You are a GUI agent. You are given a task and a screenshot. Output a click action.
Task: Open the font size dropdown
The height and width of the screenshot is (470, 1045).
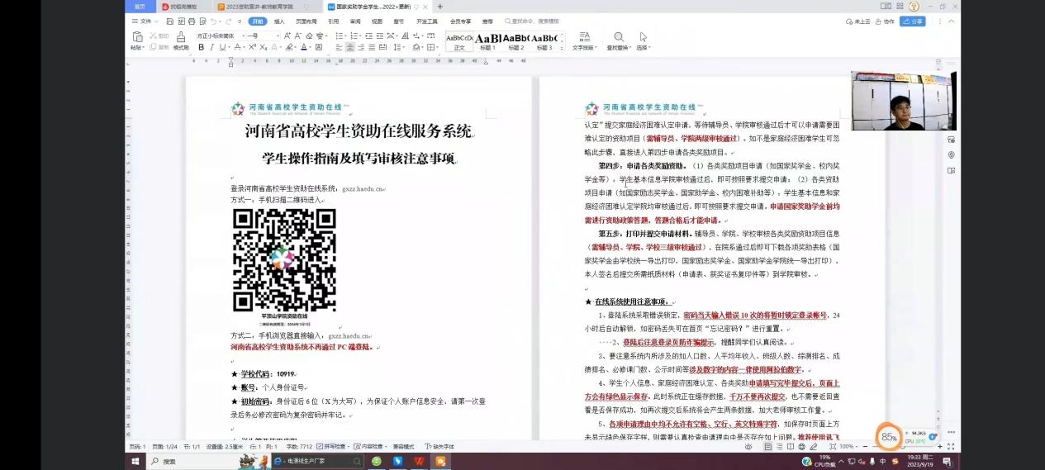click(x=263, y=36)
